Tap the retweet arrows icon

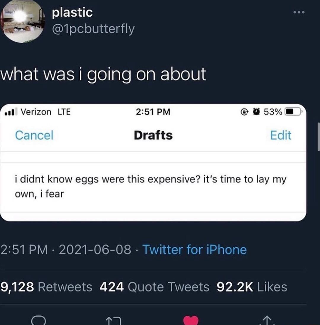point(113,321)
